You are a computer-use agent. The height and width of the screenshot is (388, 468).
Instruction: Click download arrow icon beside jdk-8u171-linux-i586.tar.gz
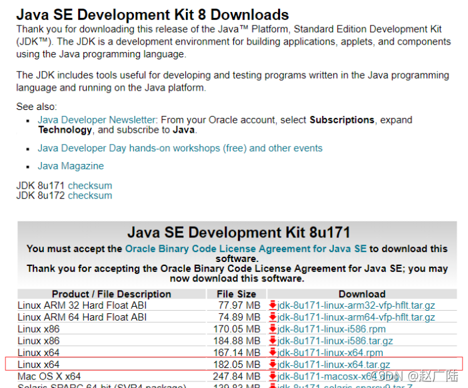point(273,341)
